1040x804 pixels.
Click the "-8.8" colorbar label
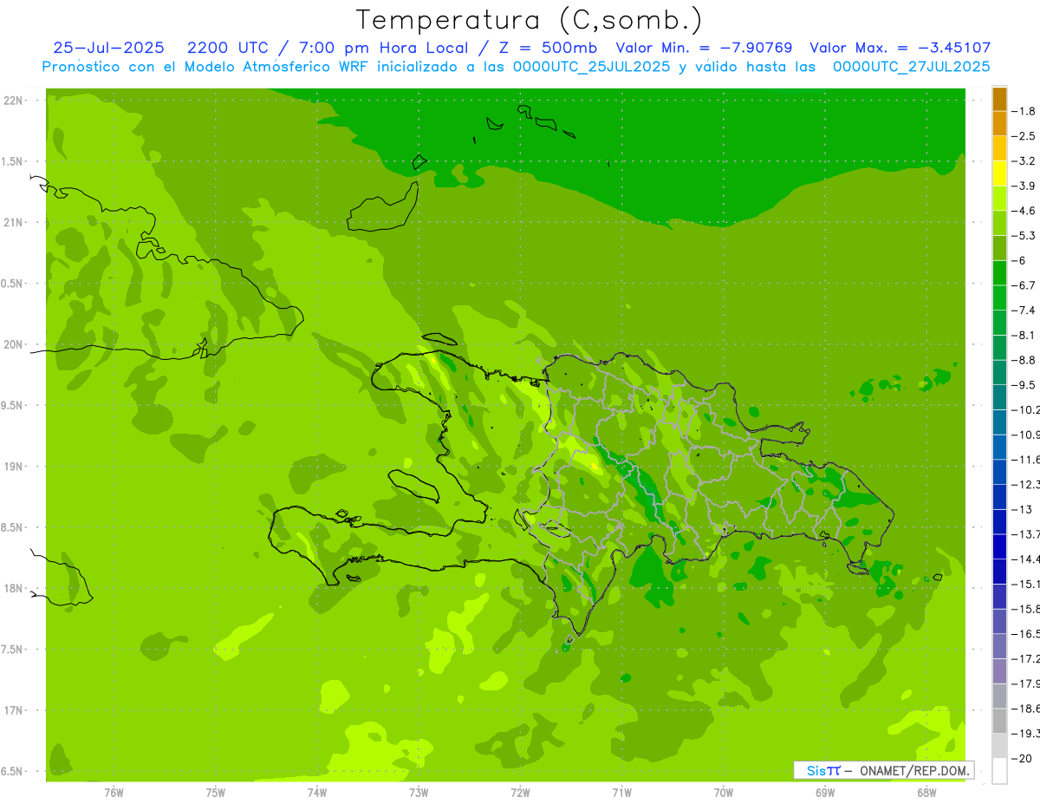point(1024,360)
